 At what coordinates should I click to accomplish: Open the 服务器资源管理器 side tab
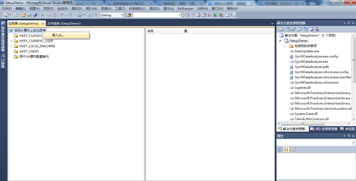tap(3, 37)
